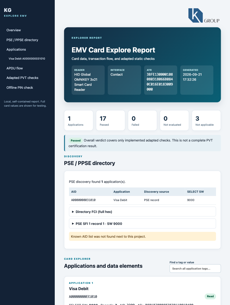Click the KG Explore EMV sidebar brand
The image size is (230, 305).
point(15,12)
